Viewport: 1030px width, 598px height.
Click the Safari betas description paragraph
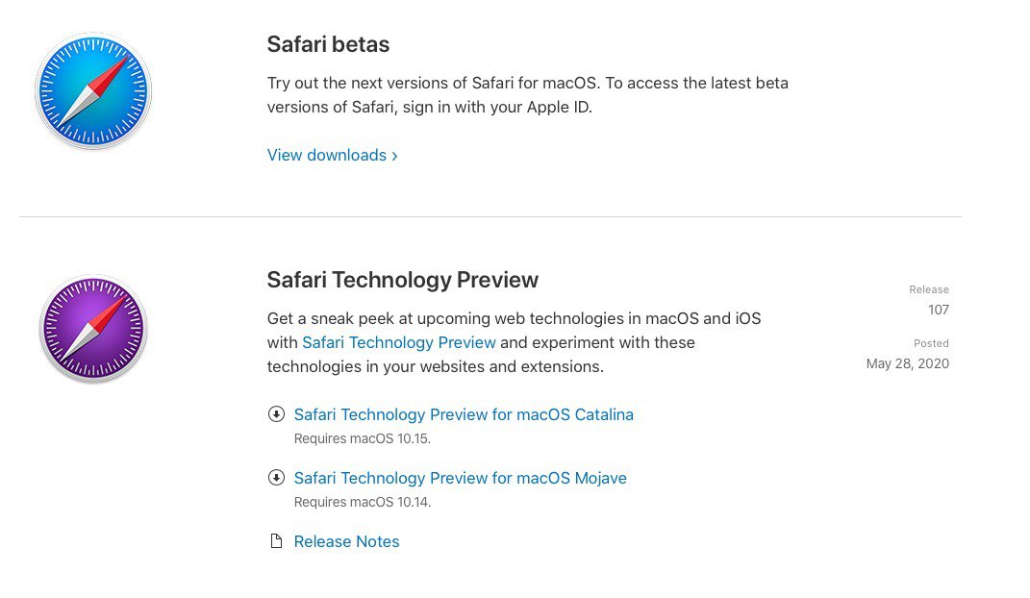(527, 95)
